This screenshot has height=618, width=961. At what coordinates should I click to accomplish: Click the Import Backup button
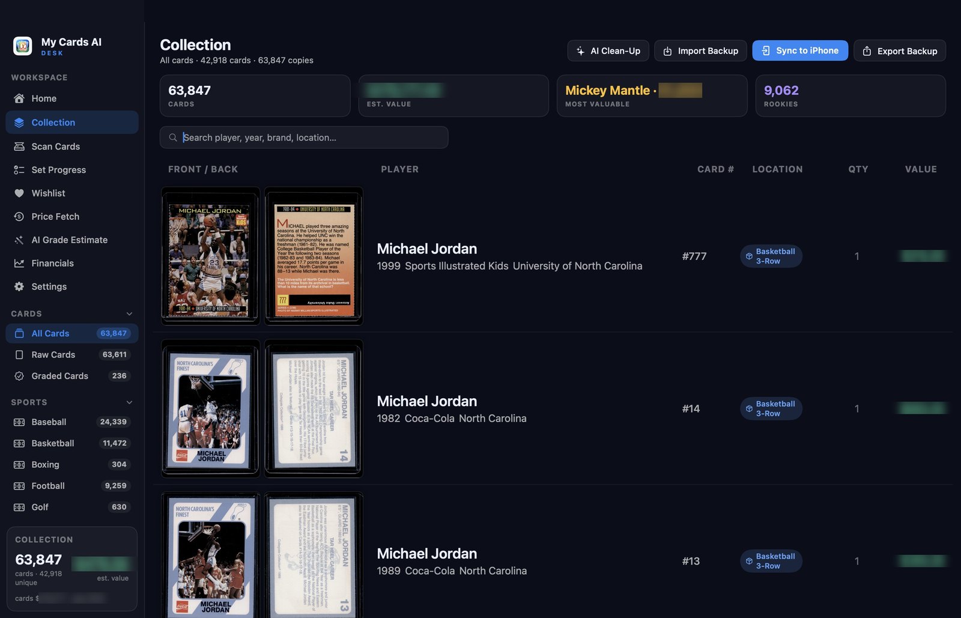pyautogui.click(x=700, y=51)
